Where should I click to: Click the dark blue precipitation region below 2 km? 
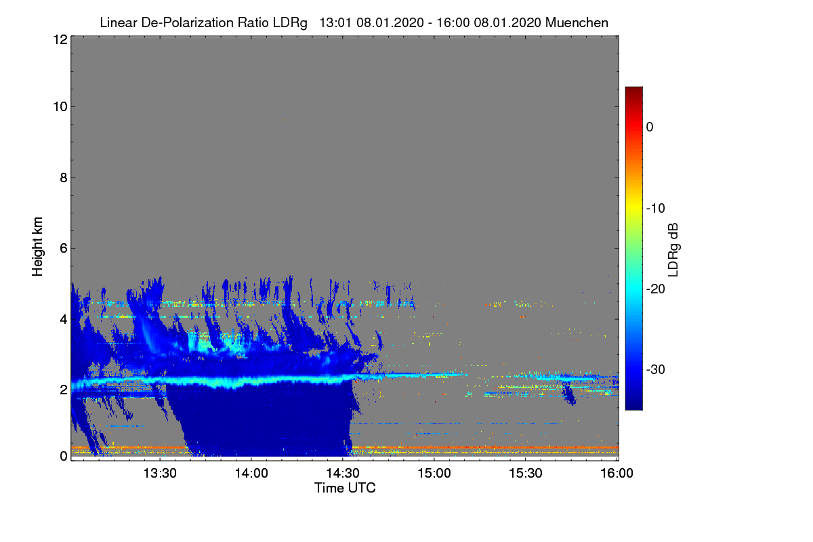click(x=264, y=420)
